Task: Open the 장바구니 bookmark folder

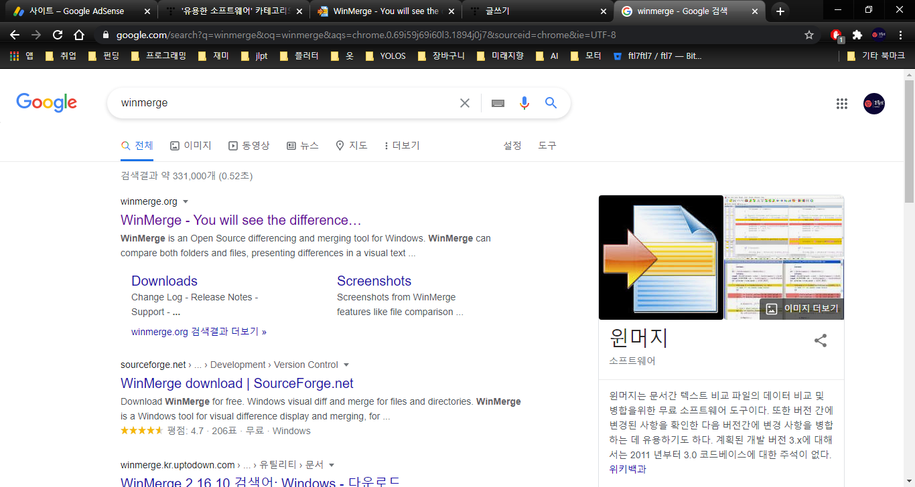Action: click(x=440, y=56)
